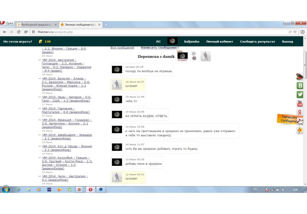The width and height of the screenshot is (307, 214).
Task: Click the VK social sidebar icon
Action: [x=300, y=86]
